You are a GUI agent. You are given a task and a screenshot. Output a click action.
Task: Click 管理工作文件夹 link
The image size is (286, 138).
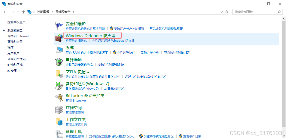point(76,125)
